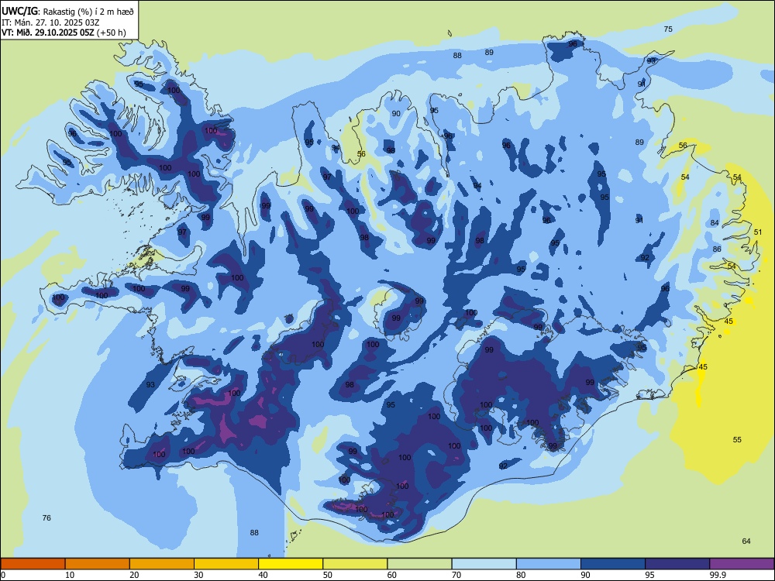Click the '10' legend scale label
The height and width of the screenshot is (581, 775).
pos(70,575)
